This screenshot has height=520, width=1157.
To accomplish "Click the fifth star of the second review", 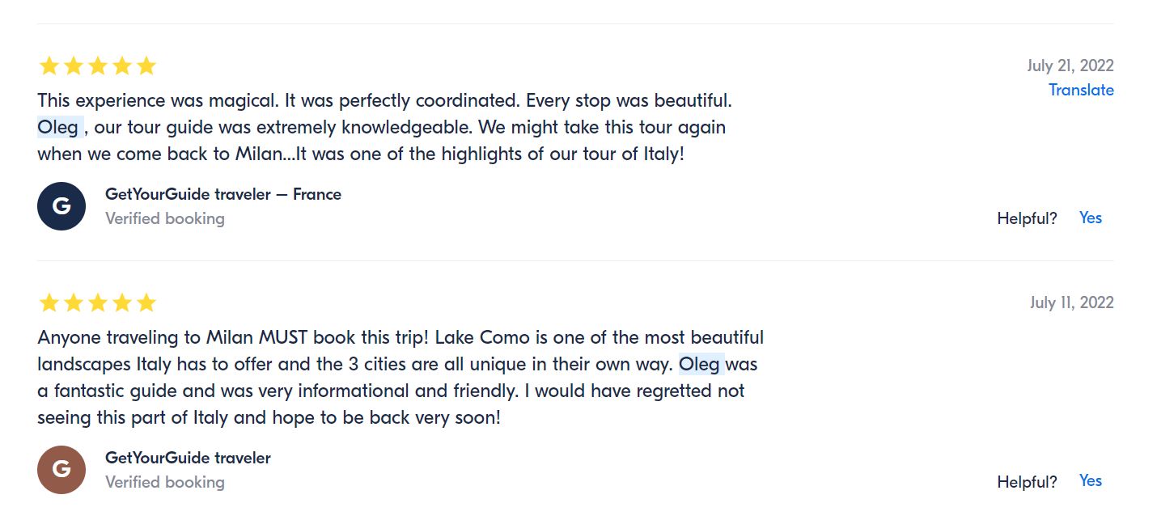I will point(146,303).
